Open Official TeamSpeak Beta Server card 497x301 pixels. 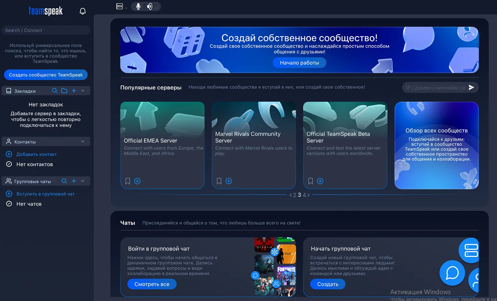point(345,145)
